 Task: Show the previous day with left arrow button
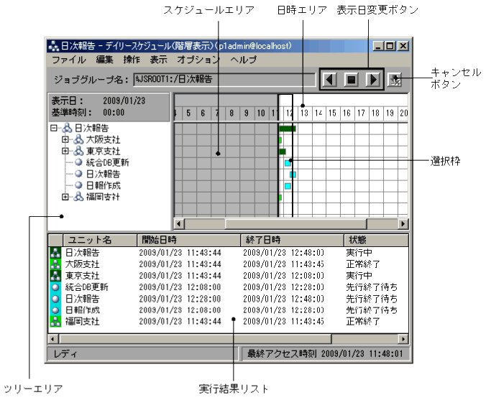coord(330,80)
